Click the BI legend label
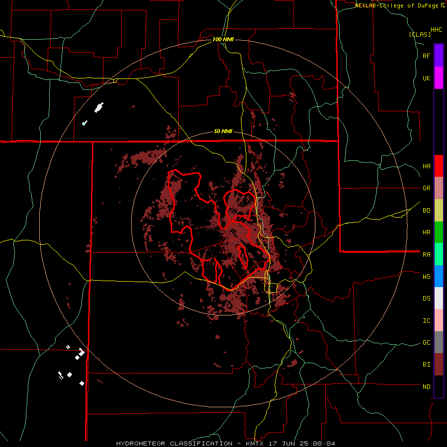 tap(427, 365)
